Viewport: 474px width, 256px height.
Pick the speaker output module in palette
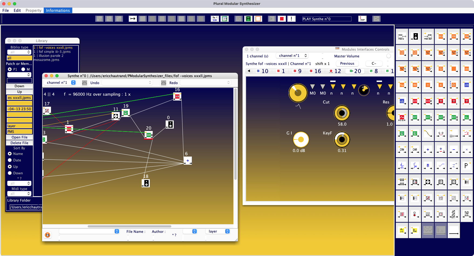point(415,36)
